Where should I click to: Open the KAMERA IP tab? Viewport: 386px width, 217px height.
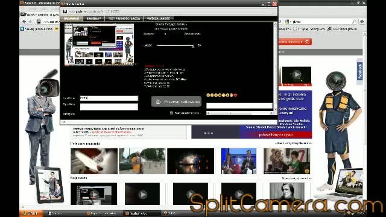click(94, 19)
